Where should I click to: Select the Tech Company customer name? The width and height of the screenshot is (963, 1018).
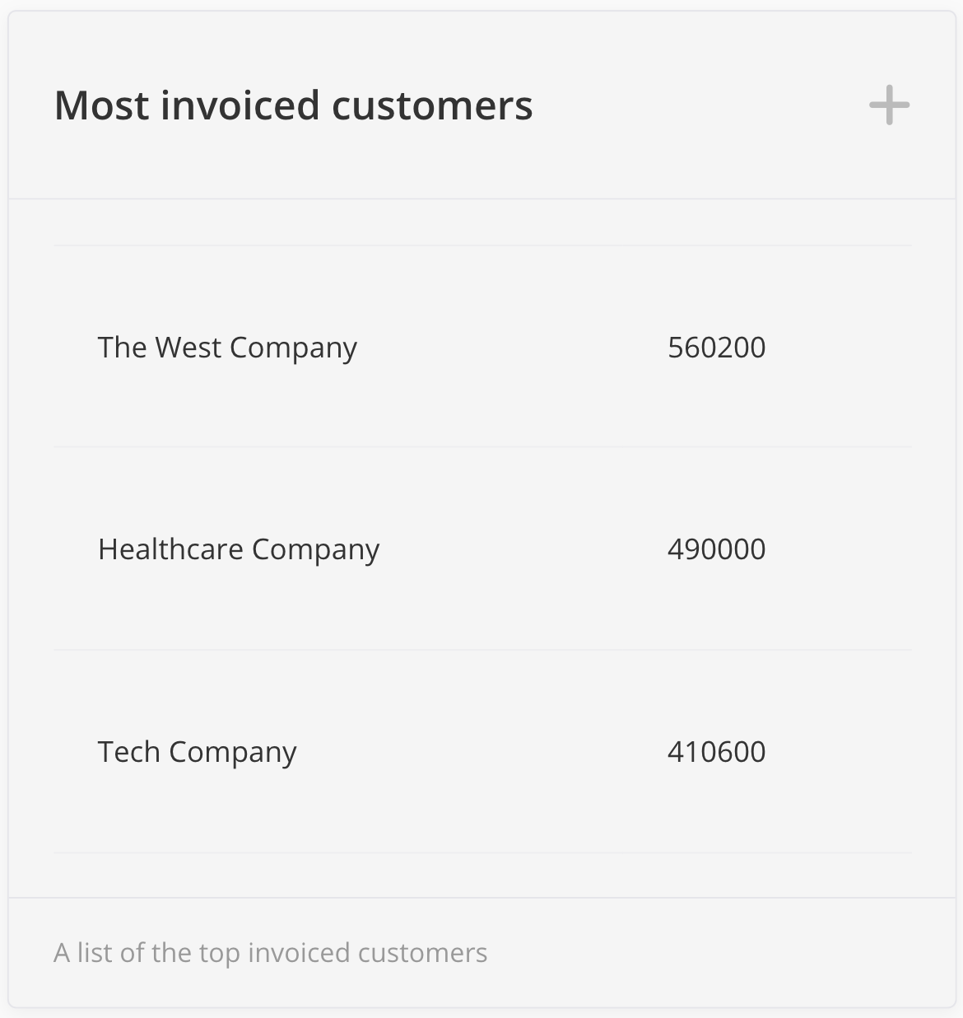pyautogui.click(x=197, y=752)
